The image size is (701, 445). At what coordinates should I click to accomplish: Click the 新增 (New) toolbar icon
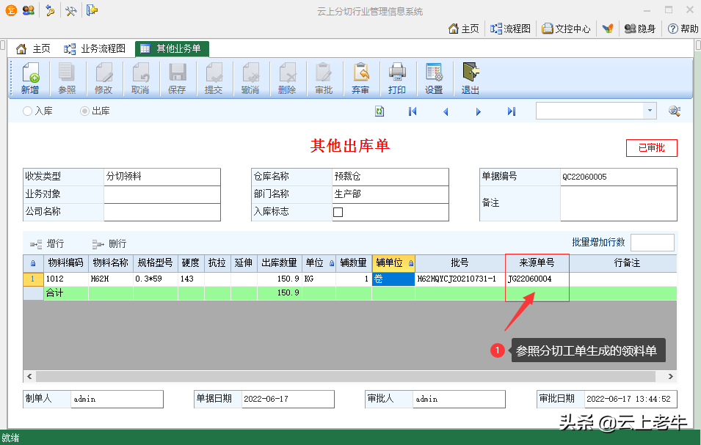tap(30, 78)
